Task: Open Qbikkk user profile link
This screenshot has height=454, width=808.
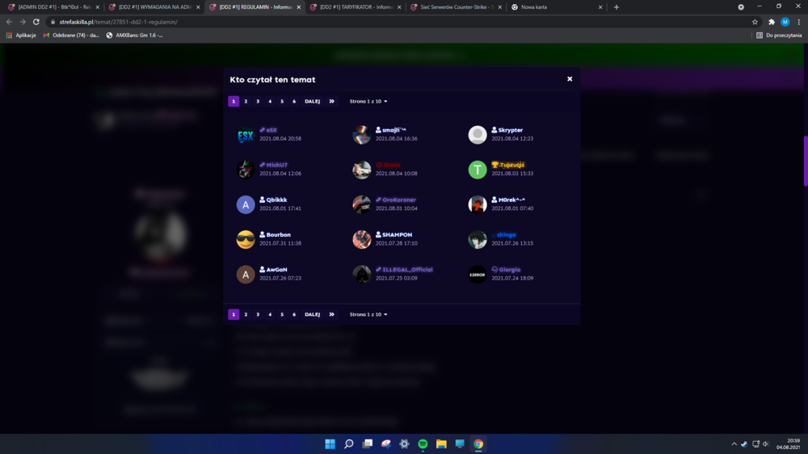Action: [276, 200]
